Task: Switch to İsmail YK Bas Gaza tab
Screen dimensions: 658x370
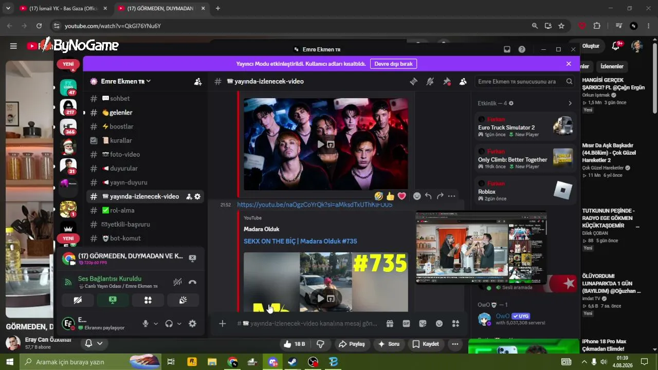Action: [63, 8]
